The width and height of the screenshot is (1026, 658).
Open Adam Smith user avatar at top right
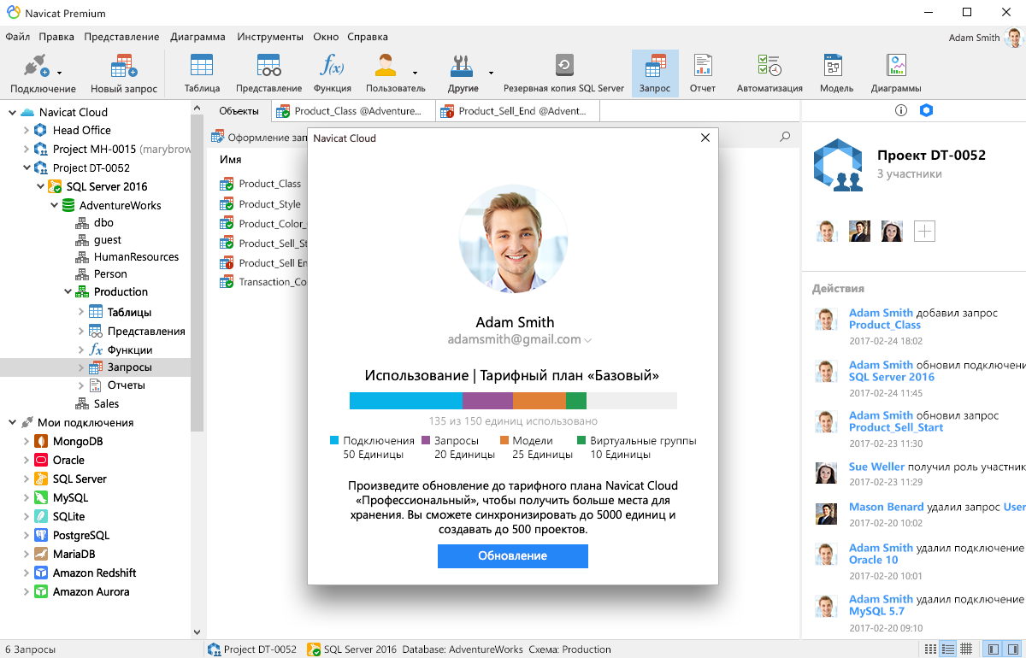[x=1013, y=38]
